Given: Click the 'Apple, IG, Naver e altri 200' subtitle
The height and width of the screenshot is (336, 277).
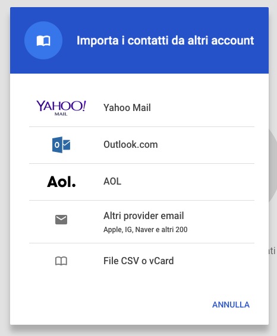Looking at the screenshot, I should (146, 230).
